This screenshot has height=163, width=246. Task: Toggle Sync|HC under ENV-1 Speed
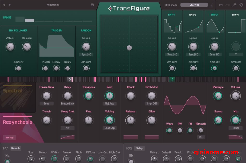[x=172, y=54]
